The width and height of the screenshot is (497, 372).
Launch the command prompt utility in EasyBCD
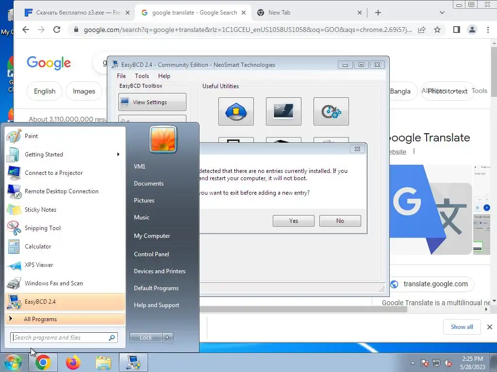[x=283, y=111]
